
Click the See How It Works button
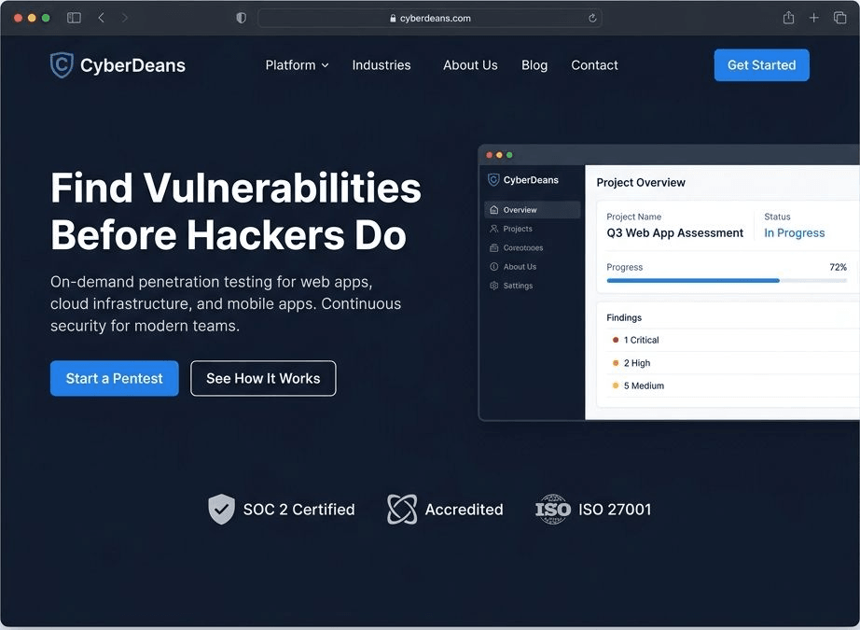click(263, 378)
